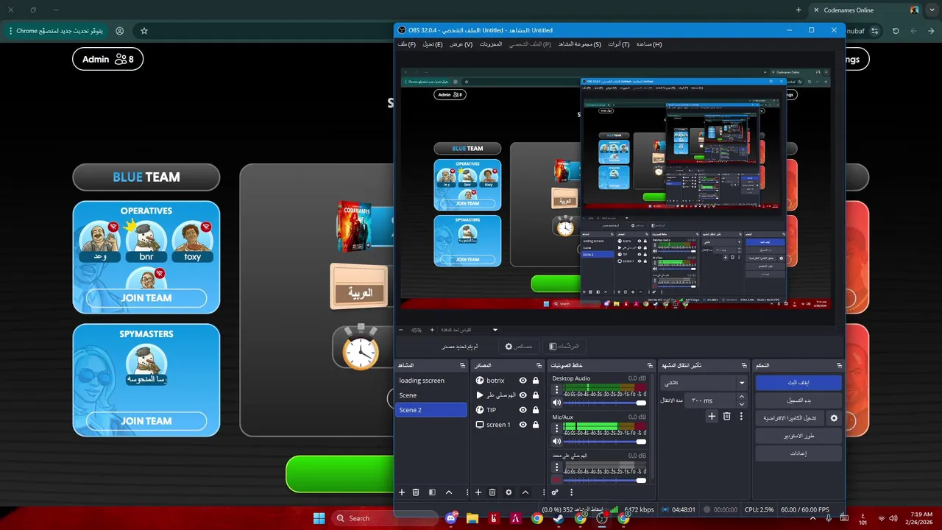Float the Scenes dock panel icon
Screen dimensions: 942x530
[x=463, y=365]
